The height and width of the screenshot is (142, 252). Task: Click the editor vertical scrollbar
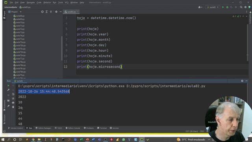click(248, 43)
